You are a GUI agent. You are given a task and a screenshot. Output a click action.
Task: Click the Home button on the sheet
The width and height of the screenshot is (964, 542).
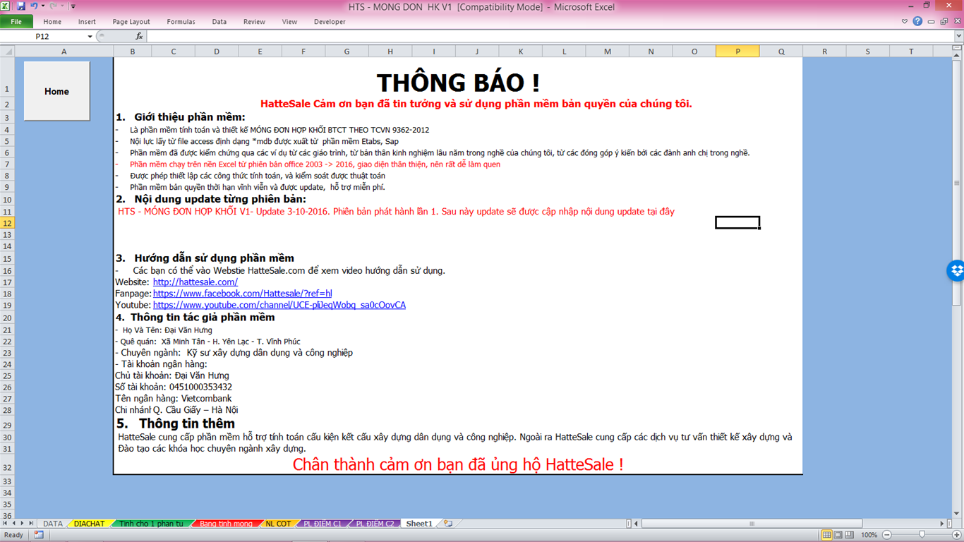pyautogui.click(x=56, y=91)
